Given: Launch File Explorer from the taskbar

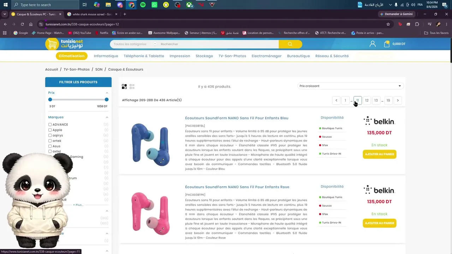Looking at the screenshot, I should (108, 5).
